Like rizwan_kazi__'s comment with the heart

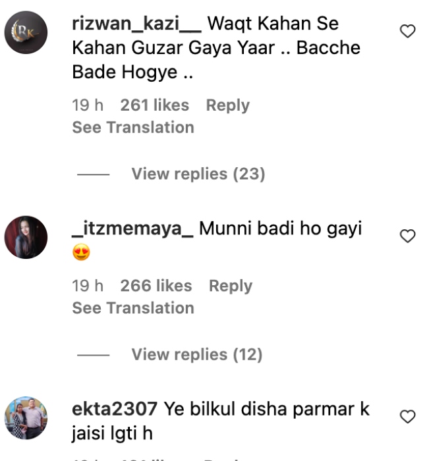(408, 31)
